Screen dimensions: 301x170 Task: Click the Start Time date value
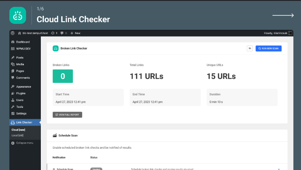click(x=71, y=102)
